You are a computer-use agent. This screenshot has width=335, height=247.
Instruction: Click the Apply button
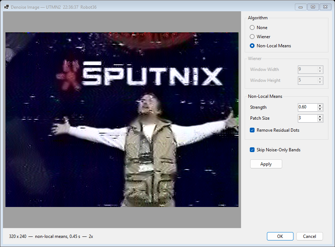tap(266, 164)
